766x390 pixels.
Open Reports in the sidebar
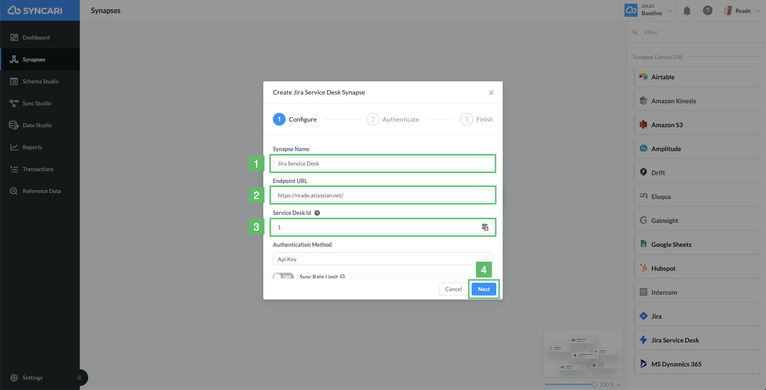pos(40,147)
